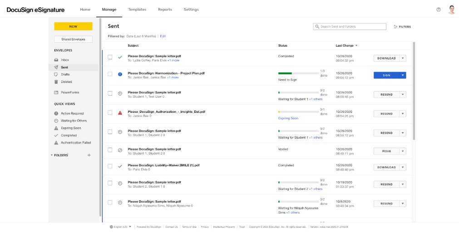Image resolution: width=459 pixels, height=236 pixels.
Task: Click the Deleted trash icon in sidebar
Action: tap(56, 82)
